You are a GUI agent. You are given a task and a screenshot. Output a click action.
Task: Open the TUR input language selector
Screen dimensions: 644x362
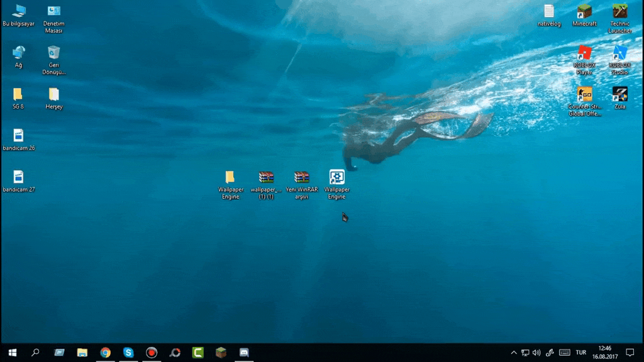[581, 353]
